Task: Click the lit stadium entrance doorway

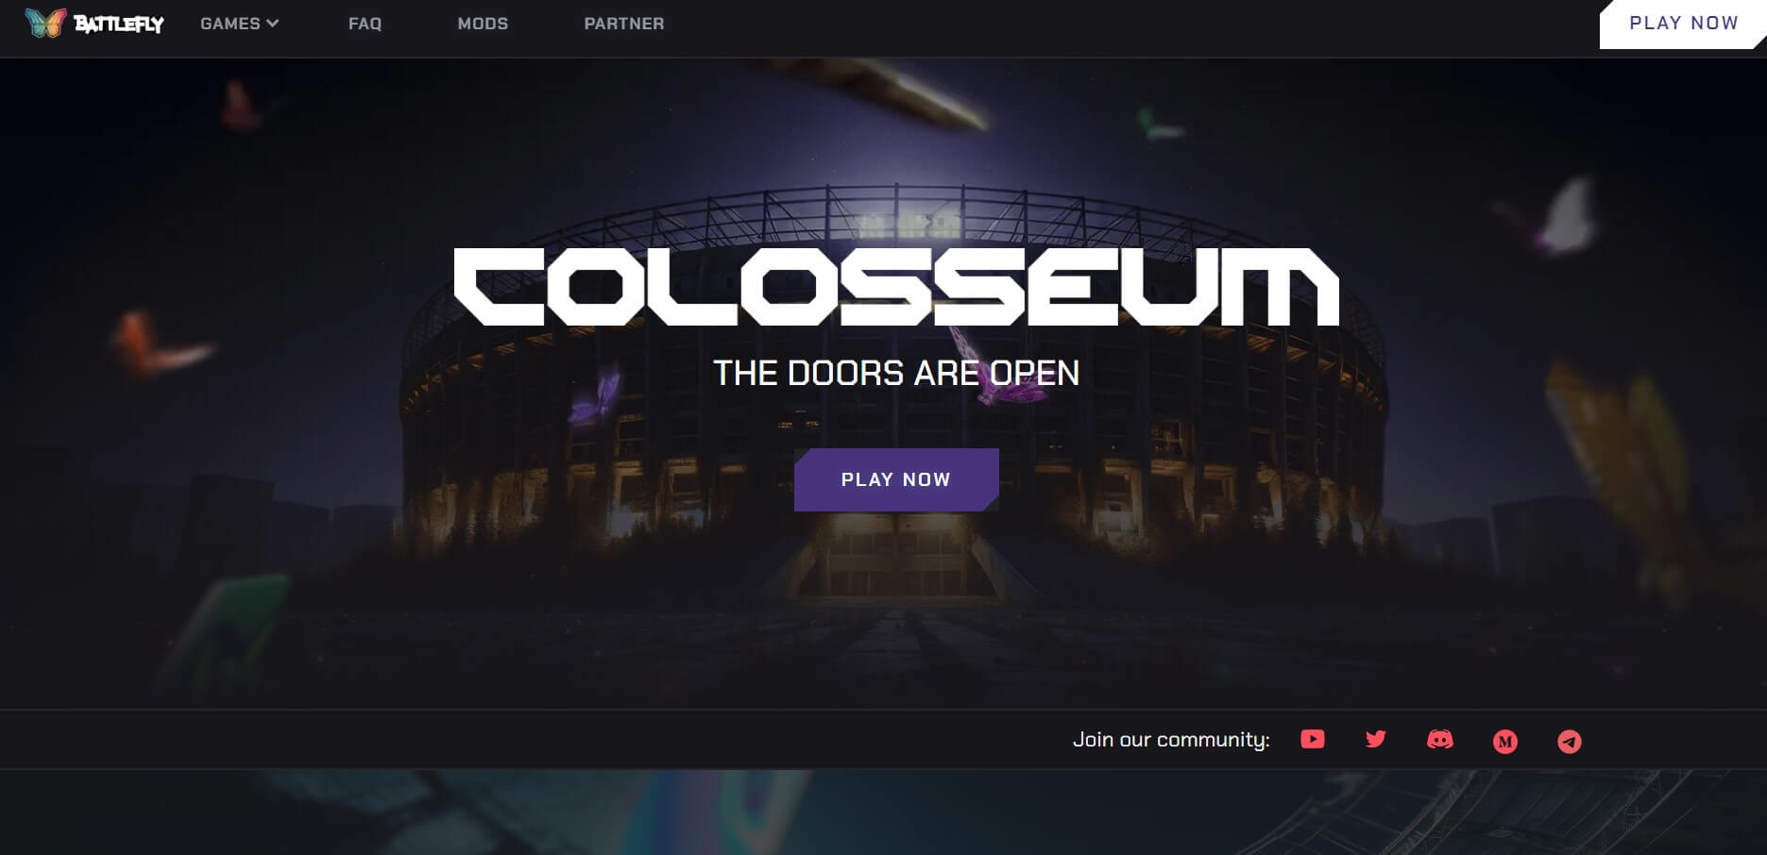Action: click(x=895, y=557)
